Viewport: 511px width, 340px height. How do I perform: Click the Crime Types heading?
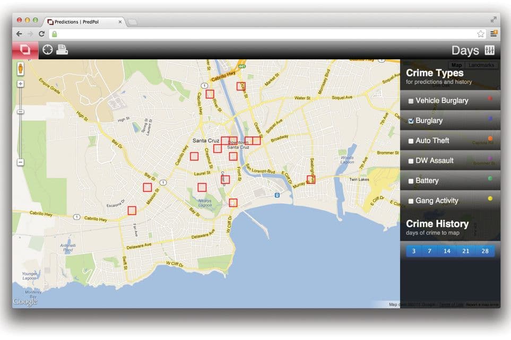tap(435, 73)
